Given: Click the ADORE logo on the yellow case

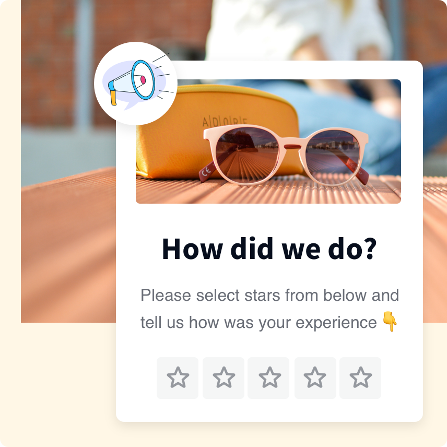Looking at the screenshot, I should (x=225, y=122).
